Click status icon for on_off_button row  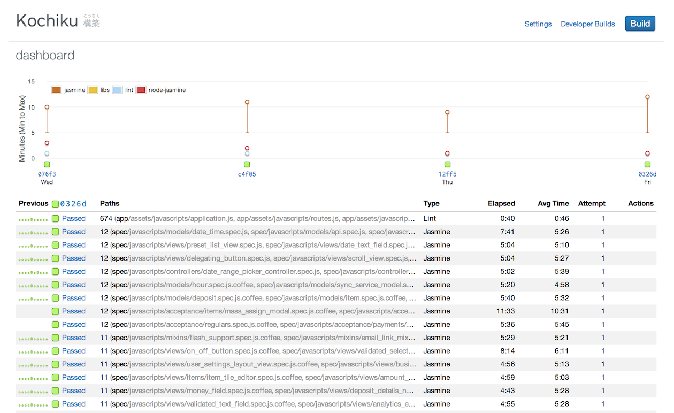(55, 351)
